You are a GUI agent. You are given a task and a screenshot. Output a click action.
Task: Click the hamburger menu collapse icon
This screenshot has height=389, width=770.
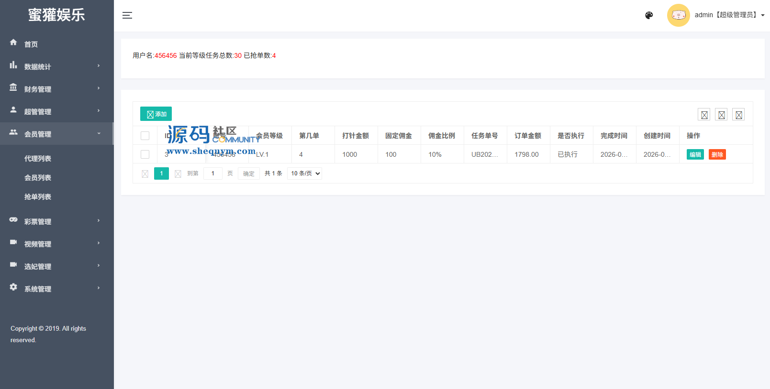[x=127, y=15]
